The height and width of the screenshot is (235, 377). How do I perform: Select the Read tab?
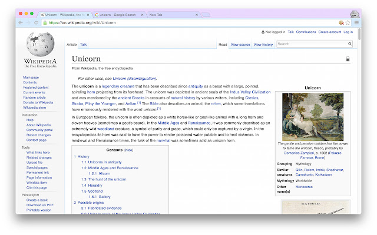223,45
